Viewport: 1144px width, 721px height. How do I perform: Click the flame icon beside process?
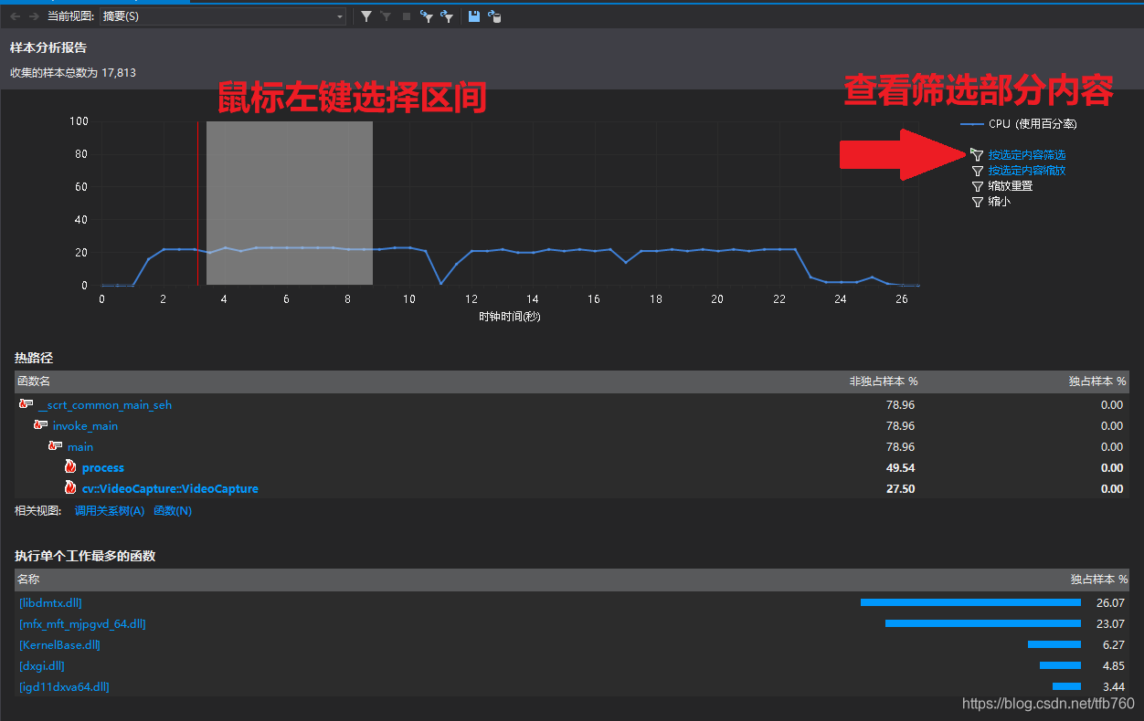pos(70,467)
